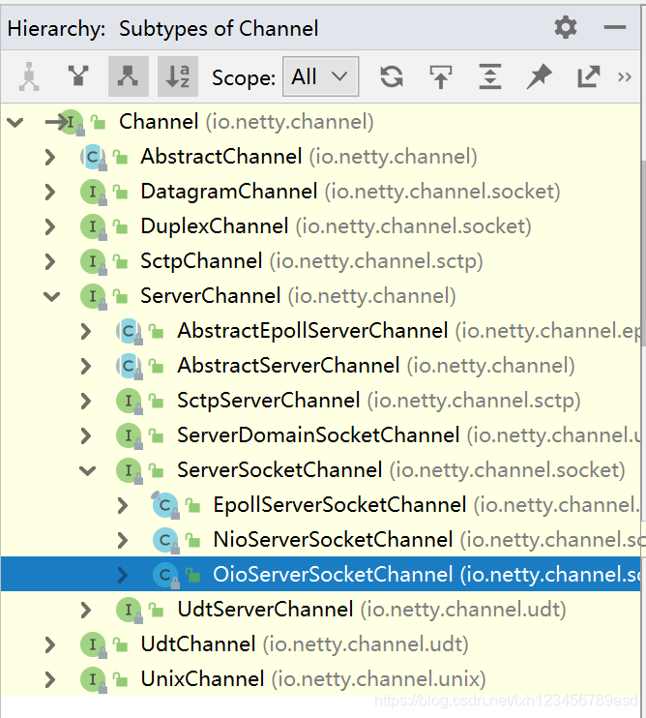
Task: Expand the NioServerSocketChannel node
Action: [122, 540]
